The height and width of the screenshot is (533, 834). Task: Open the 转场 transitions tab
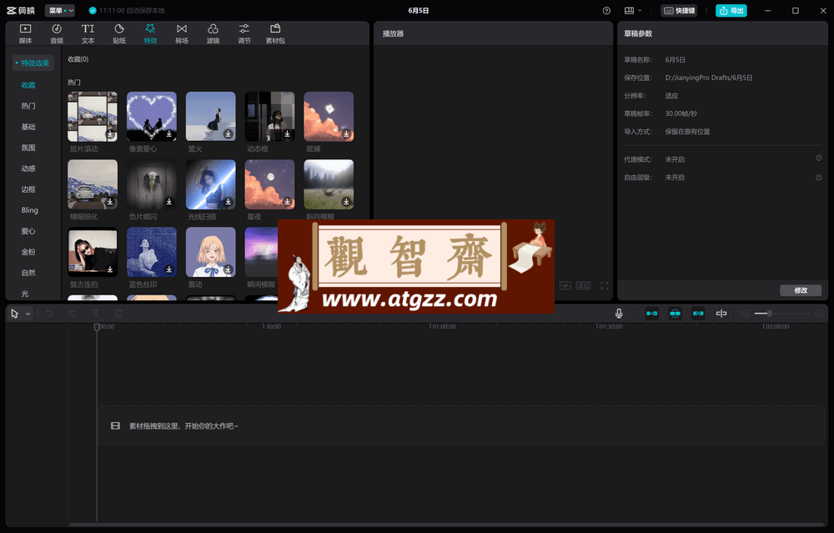click(x=182, y=33)
